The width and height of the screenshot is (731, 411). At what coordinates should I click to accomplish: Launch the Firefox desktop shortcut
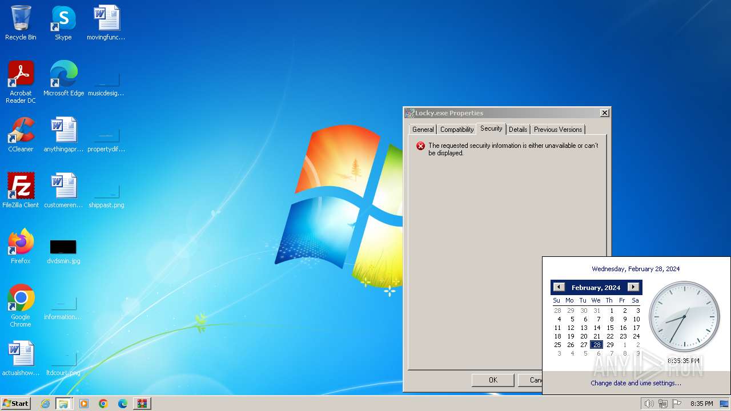point(21,246)
